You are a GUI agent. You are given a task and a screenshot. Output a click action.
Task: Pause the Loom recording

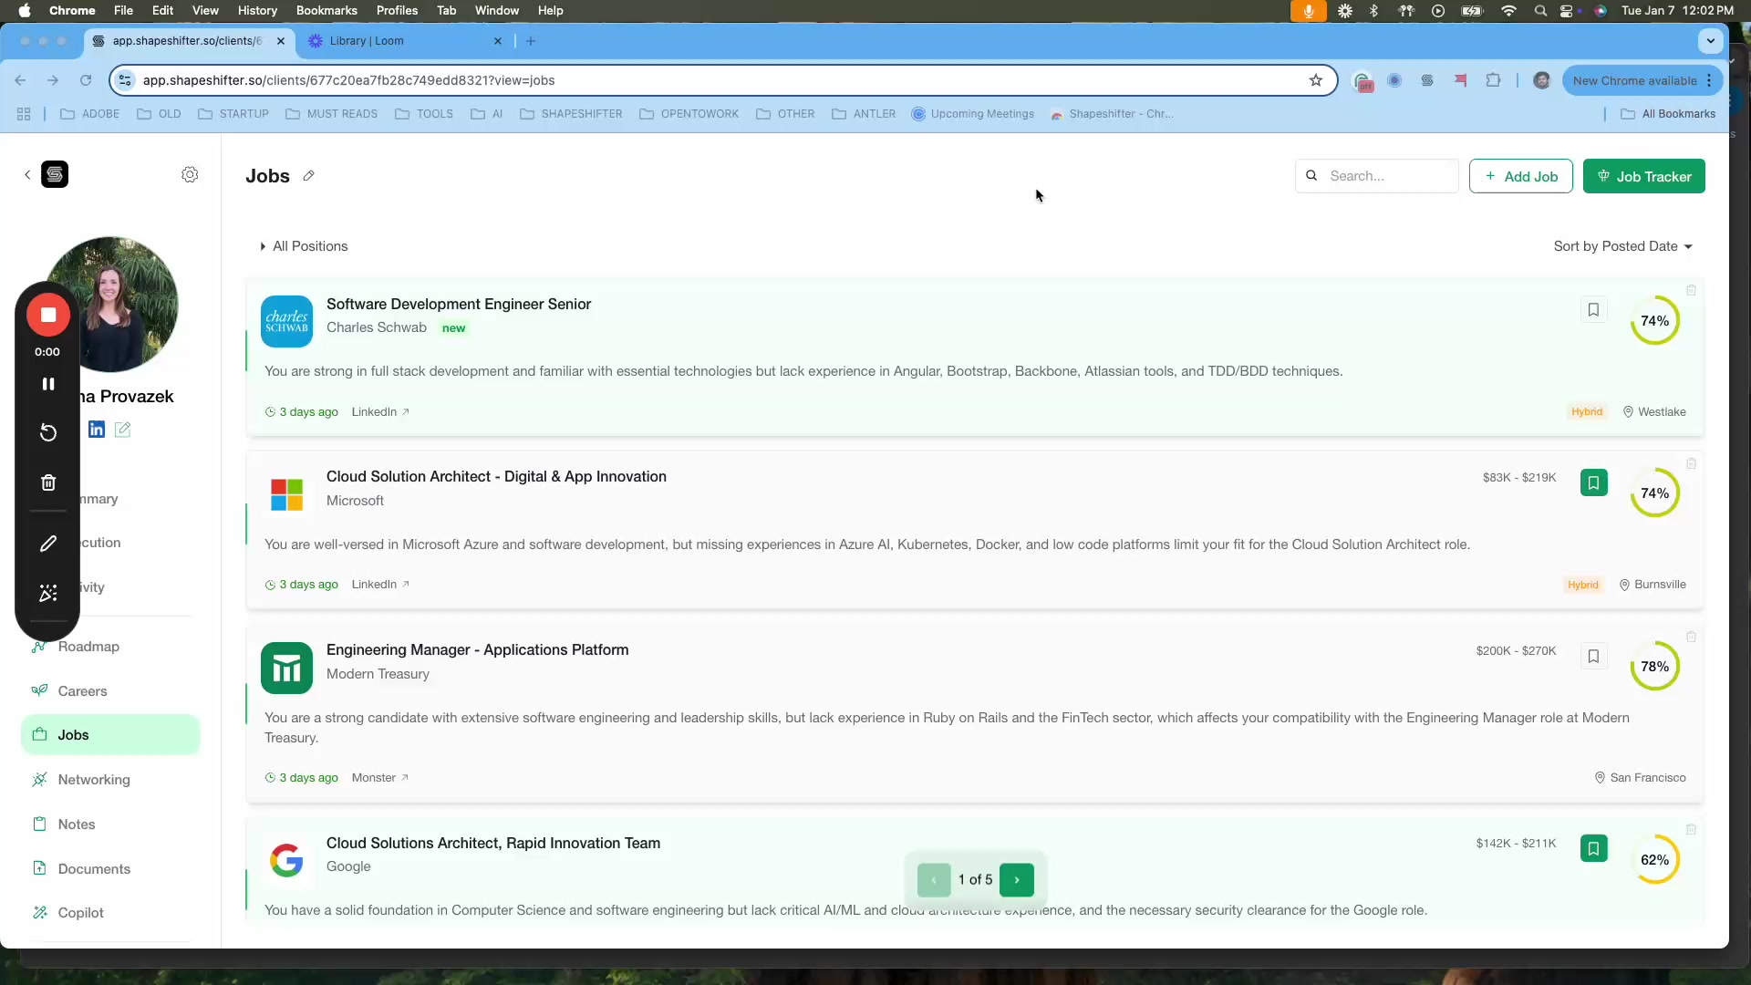[x=48, y=383]
